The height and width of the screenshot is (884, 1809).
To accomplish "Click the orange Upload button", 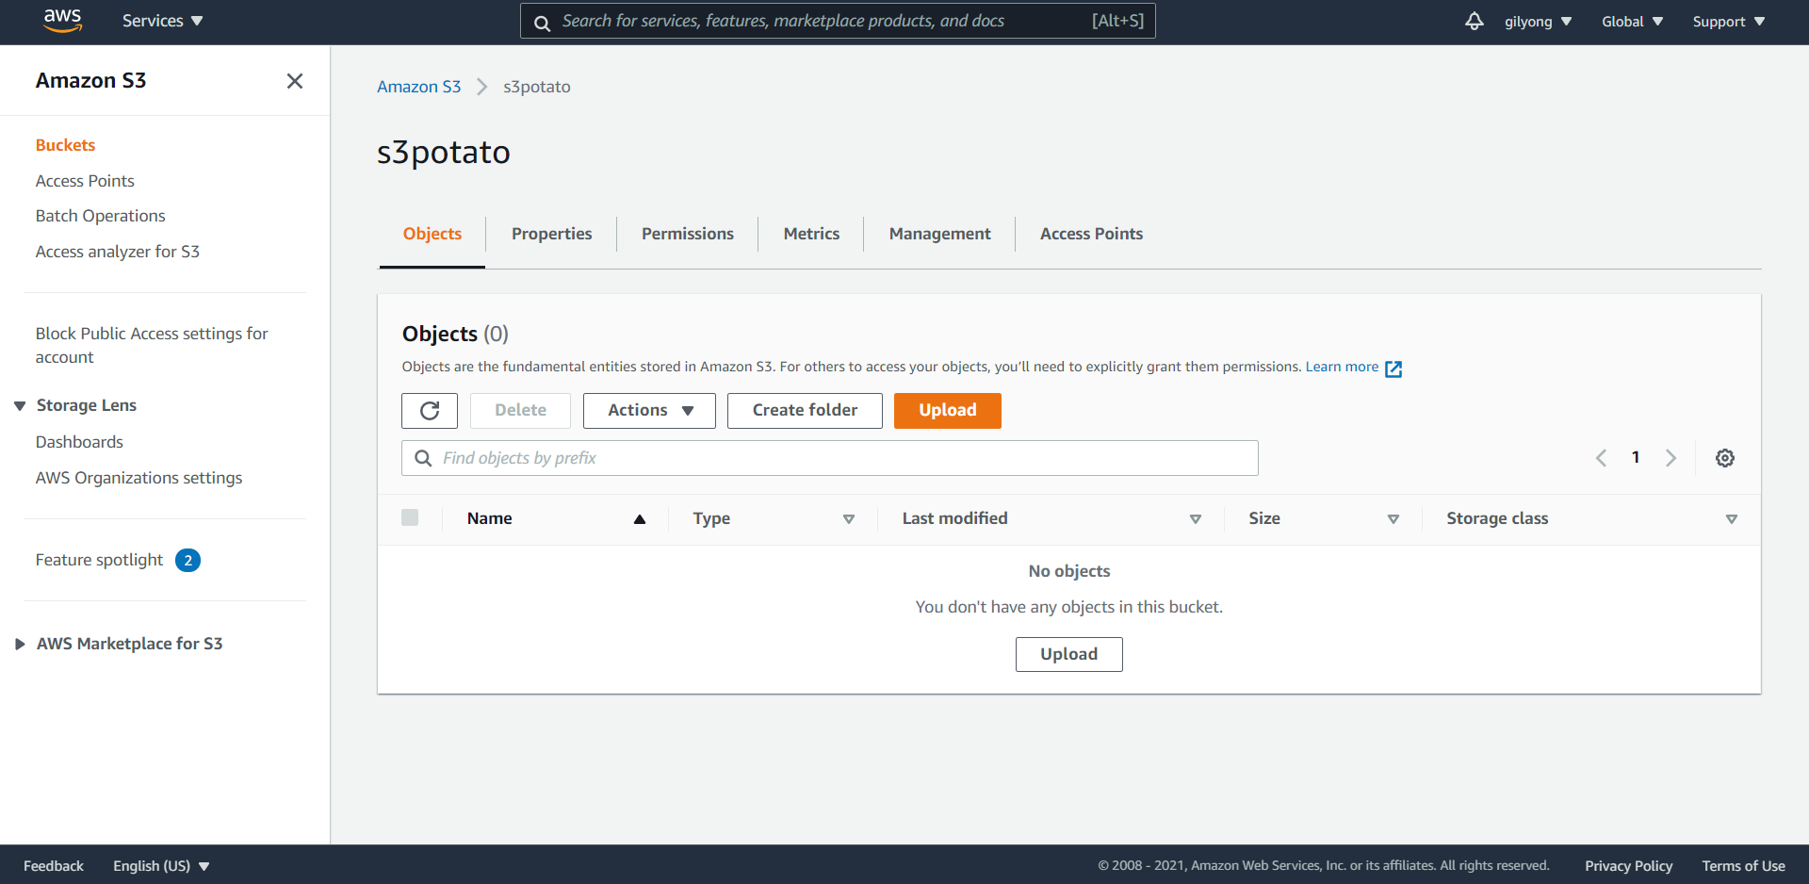I will [x=948, y=411].
